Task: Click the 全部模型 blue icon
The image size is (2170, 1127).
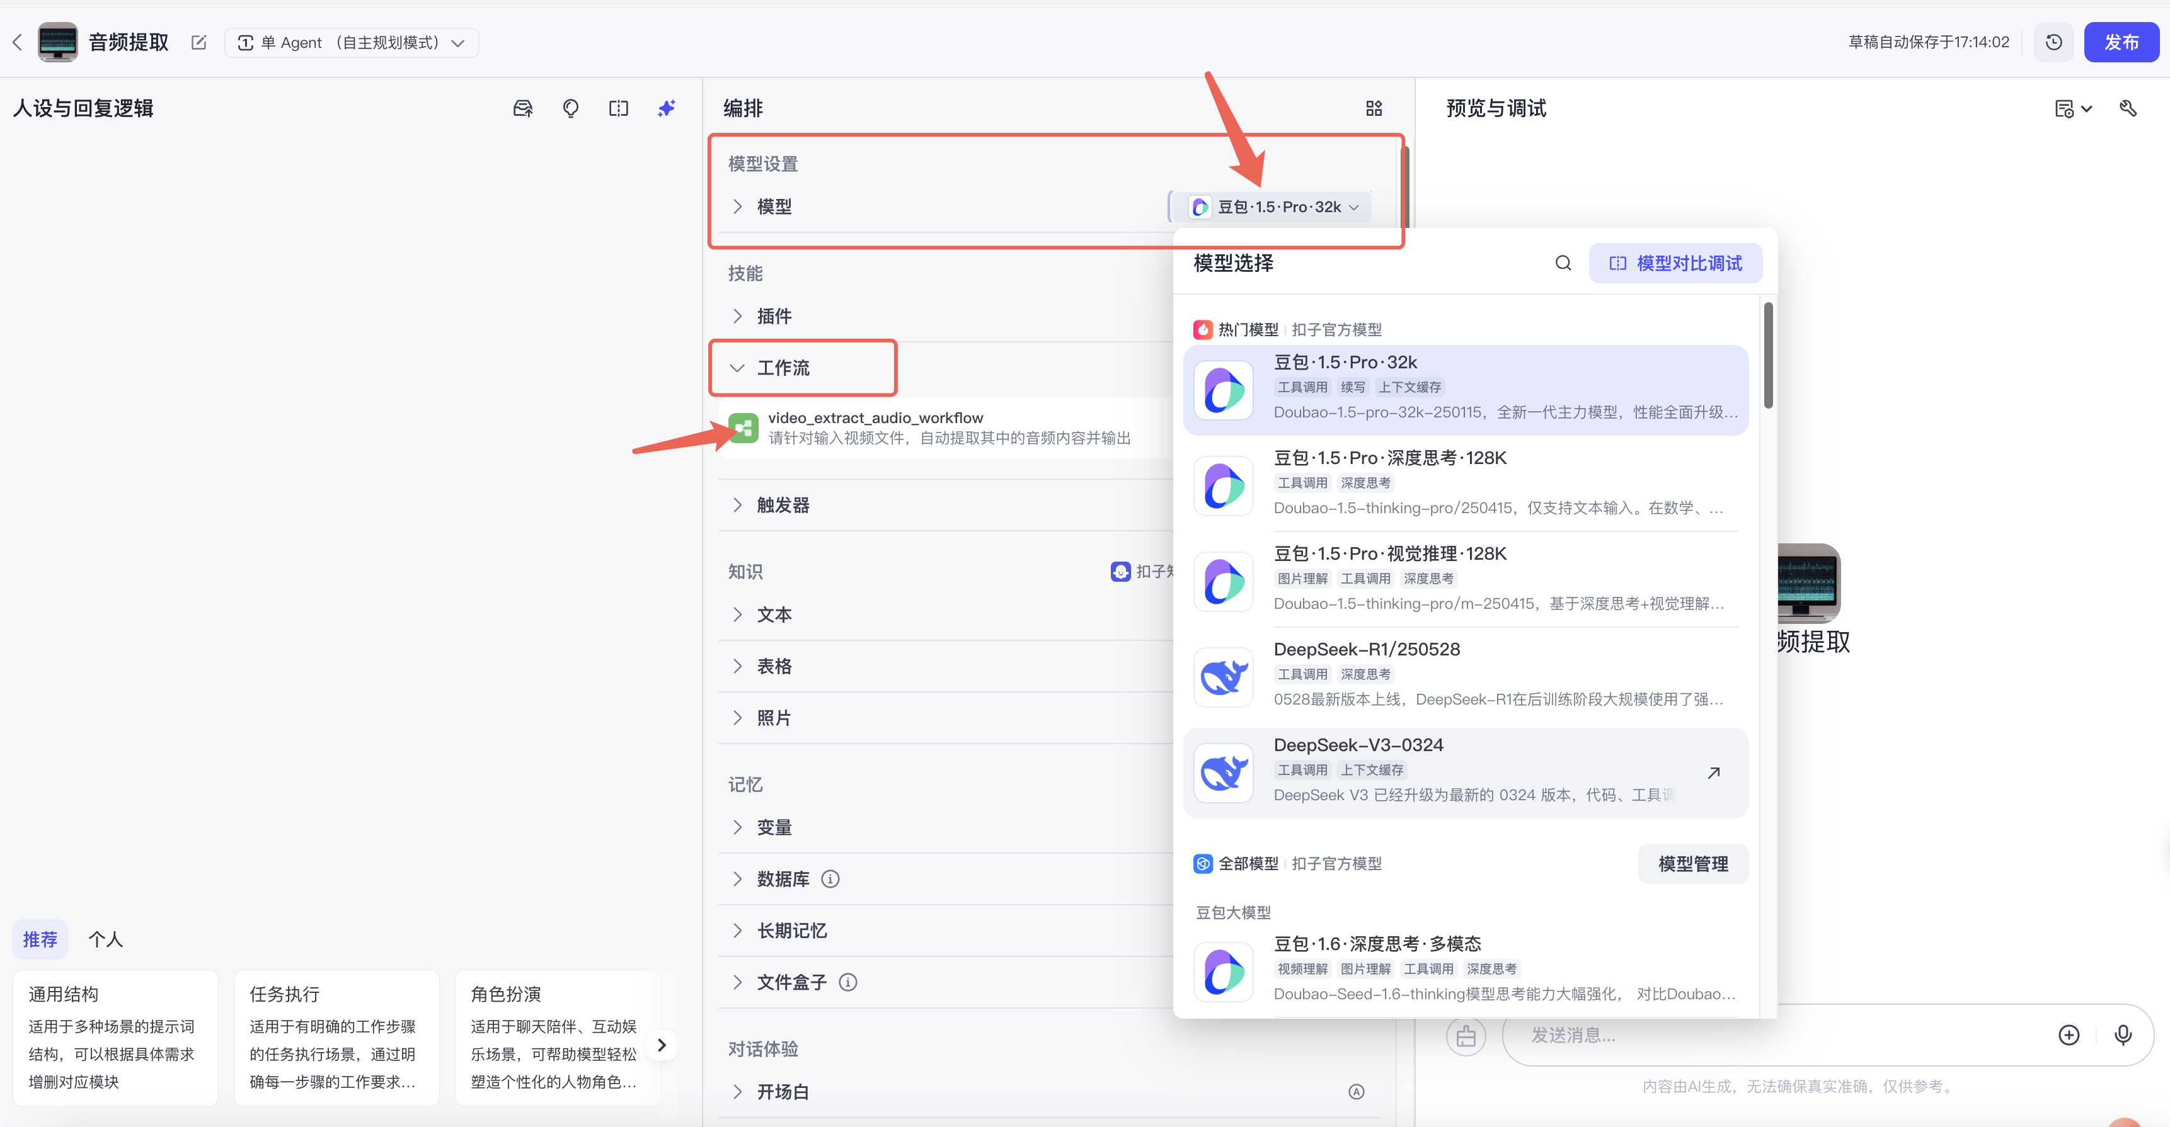Action: pos(1202,864)
